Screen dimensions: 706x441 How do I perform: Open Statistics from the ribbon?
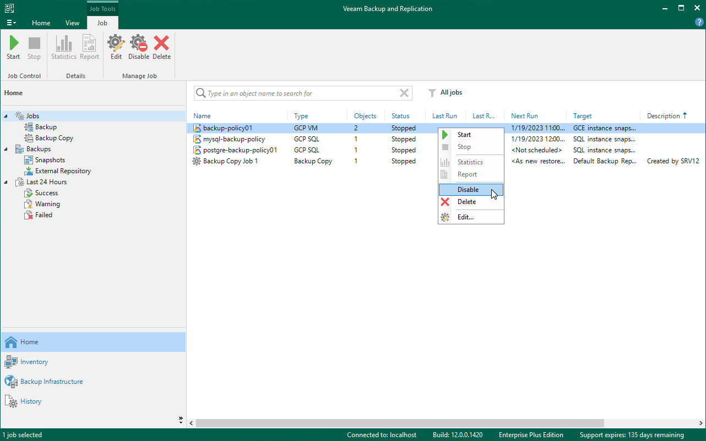64,48
